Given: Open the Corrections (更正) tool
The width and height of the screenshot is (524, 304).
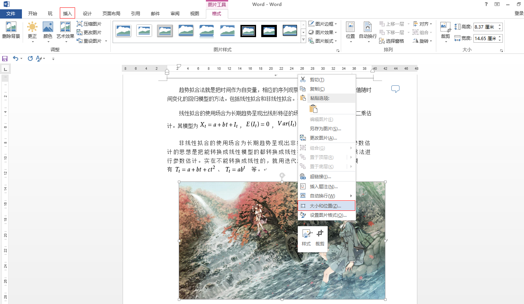Looking at the screenshot, I should point(32,32).
